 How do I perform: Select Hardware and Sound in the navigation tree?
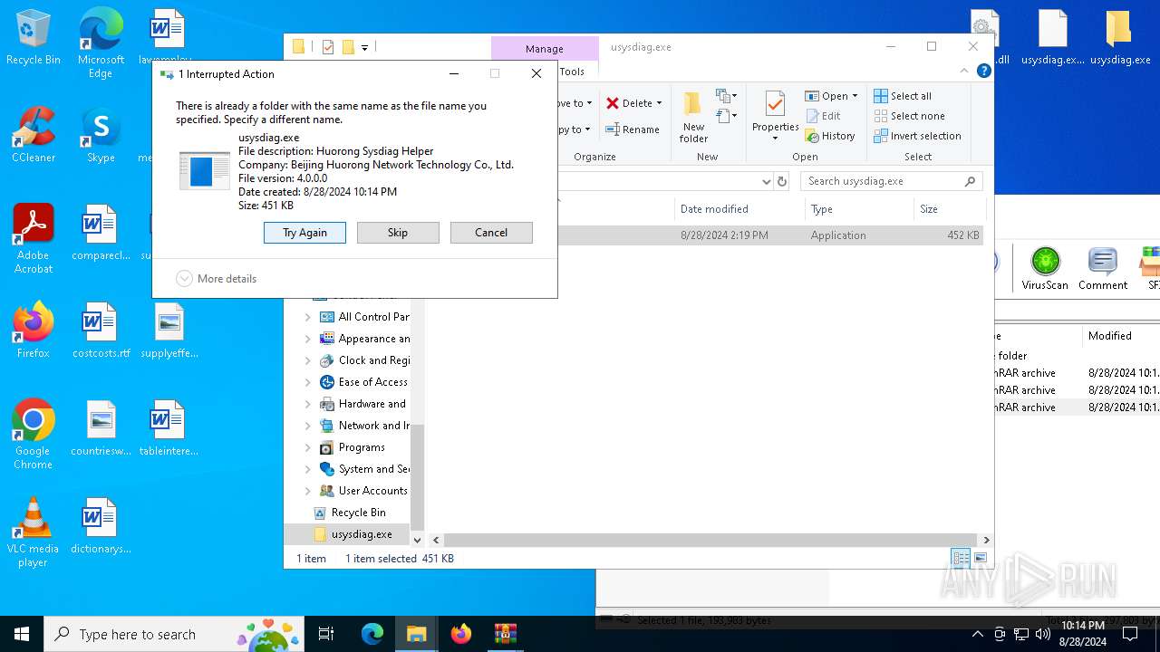364,404
